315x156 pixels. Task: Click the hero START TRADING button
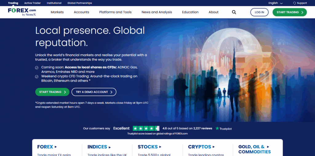52,92
